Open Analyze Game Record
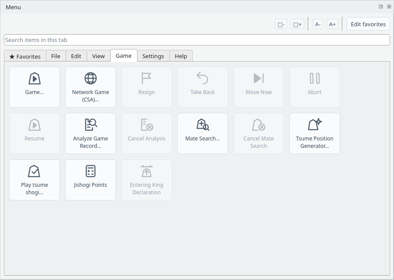394x280 pixels. [91, 133]
